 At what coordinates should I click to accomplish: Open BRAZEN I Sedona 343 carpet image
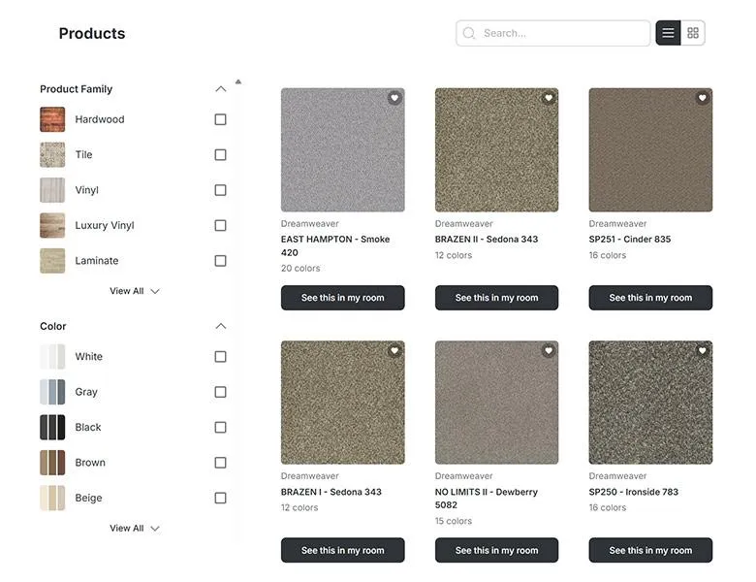tap(343, 403)
